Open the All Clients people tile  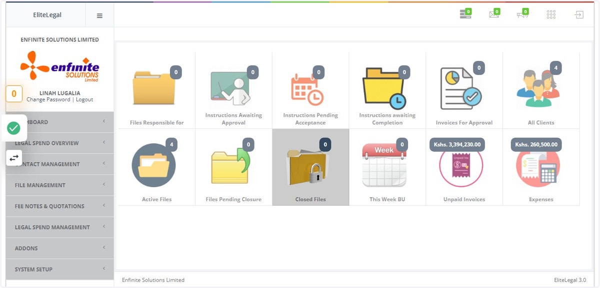[541, 90]
